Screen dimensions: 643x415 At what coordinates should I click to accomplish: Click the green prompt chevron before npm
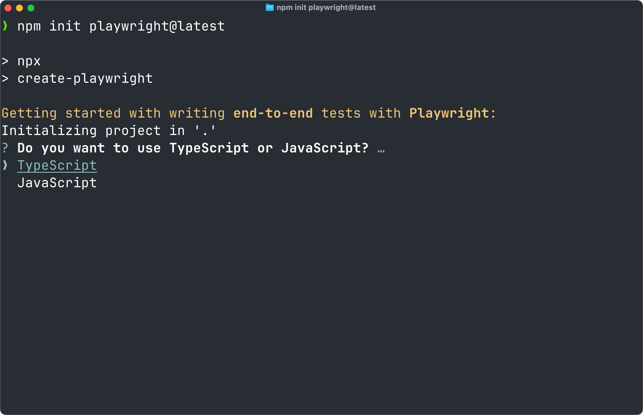(5, 26)
